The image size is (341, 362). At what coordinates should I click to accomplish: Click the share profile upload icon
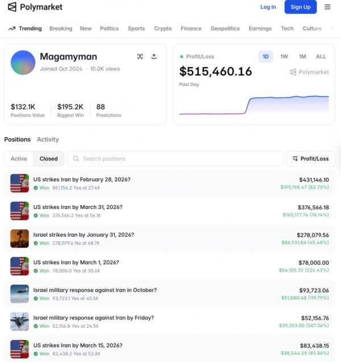pyautogui.click(x=154, y=56)
